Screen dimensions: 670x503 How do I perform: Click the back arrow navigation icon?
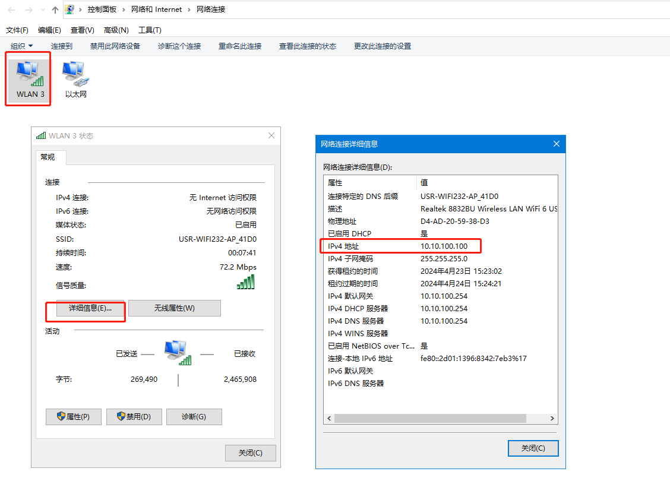pos(11,10)
